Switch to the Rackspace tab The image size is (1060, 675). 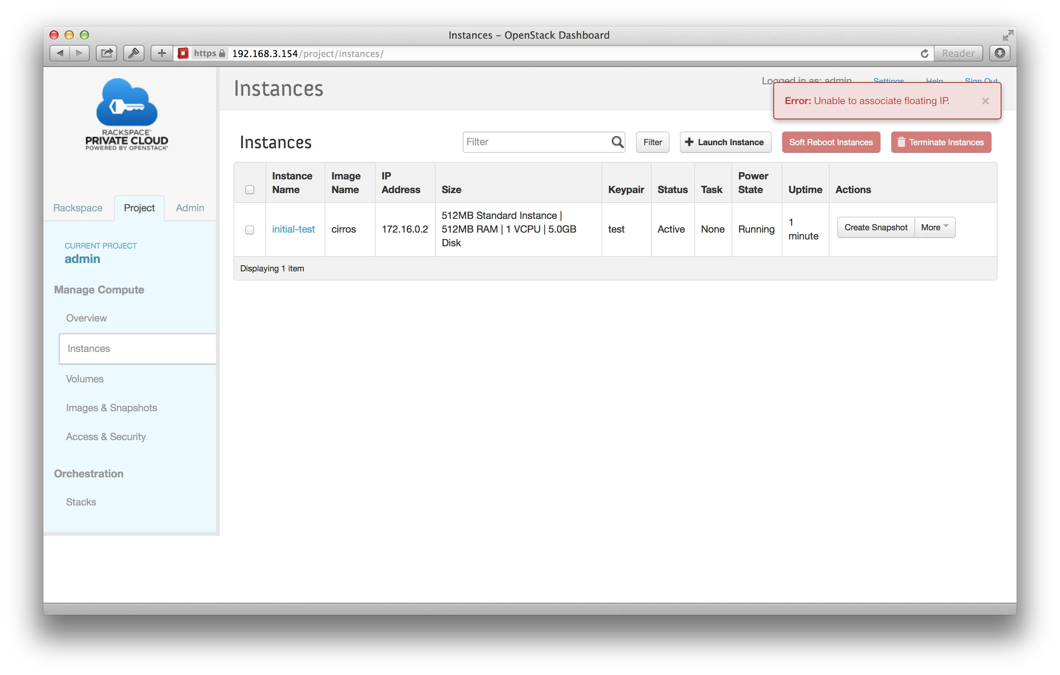(x=78, y=208)
